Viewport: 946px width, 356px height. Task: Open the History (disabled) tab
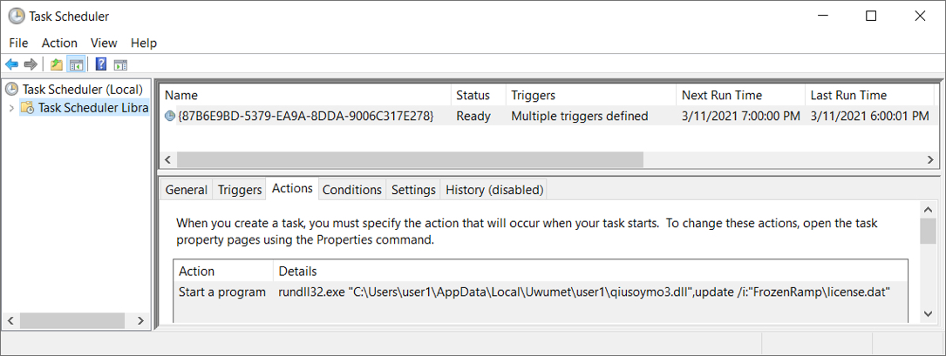494,190
